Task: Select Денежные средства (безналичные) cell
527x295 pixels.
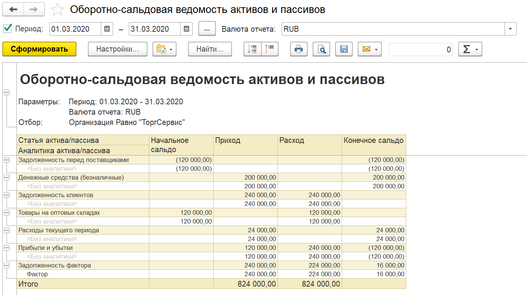Action: 83,177
